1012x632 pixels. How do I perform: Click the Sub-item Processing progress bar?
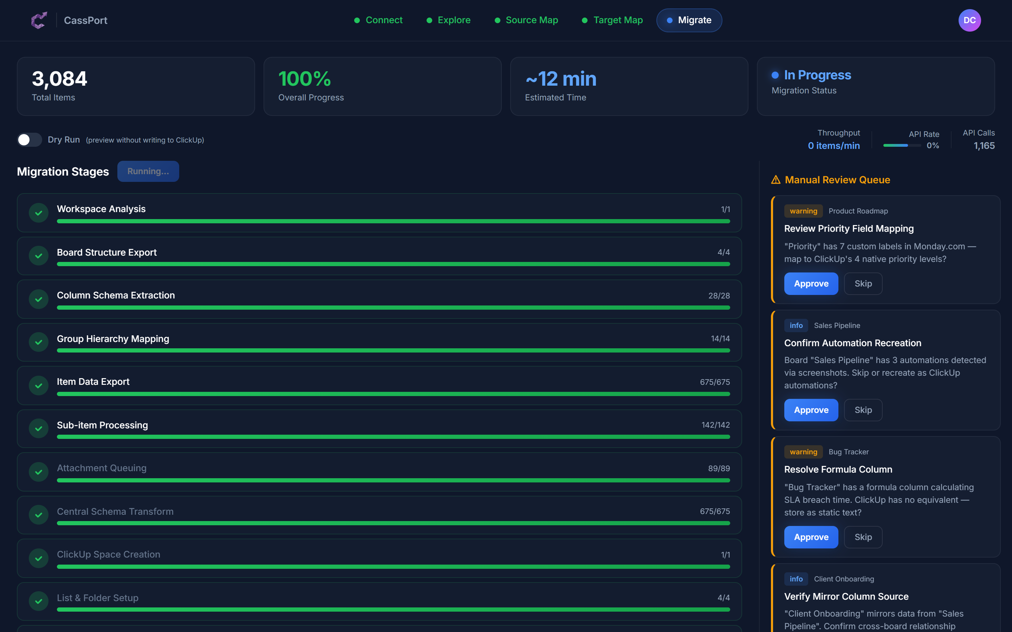click(x=393, y=437)
